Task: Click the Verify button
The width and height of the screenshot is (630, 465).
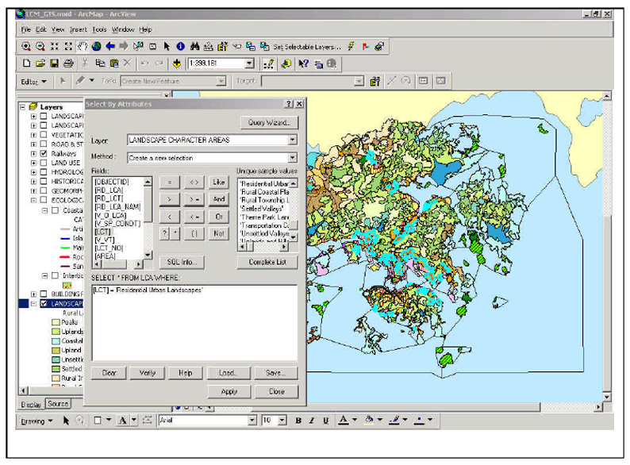Action: click(x=148, y=373)
